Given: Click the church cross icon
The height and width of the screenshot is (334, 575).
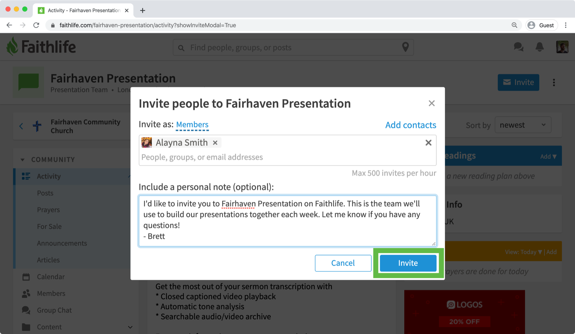Looking at the screenshot, I should [x=37, y=126].
